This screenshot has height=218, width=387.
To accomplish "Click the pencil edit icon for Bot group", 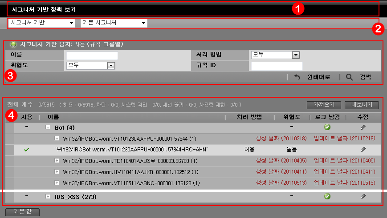I will 363,127.
